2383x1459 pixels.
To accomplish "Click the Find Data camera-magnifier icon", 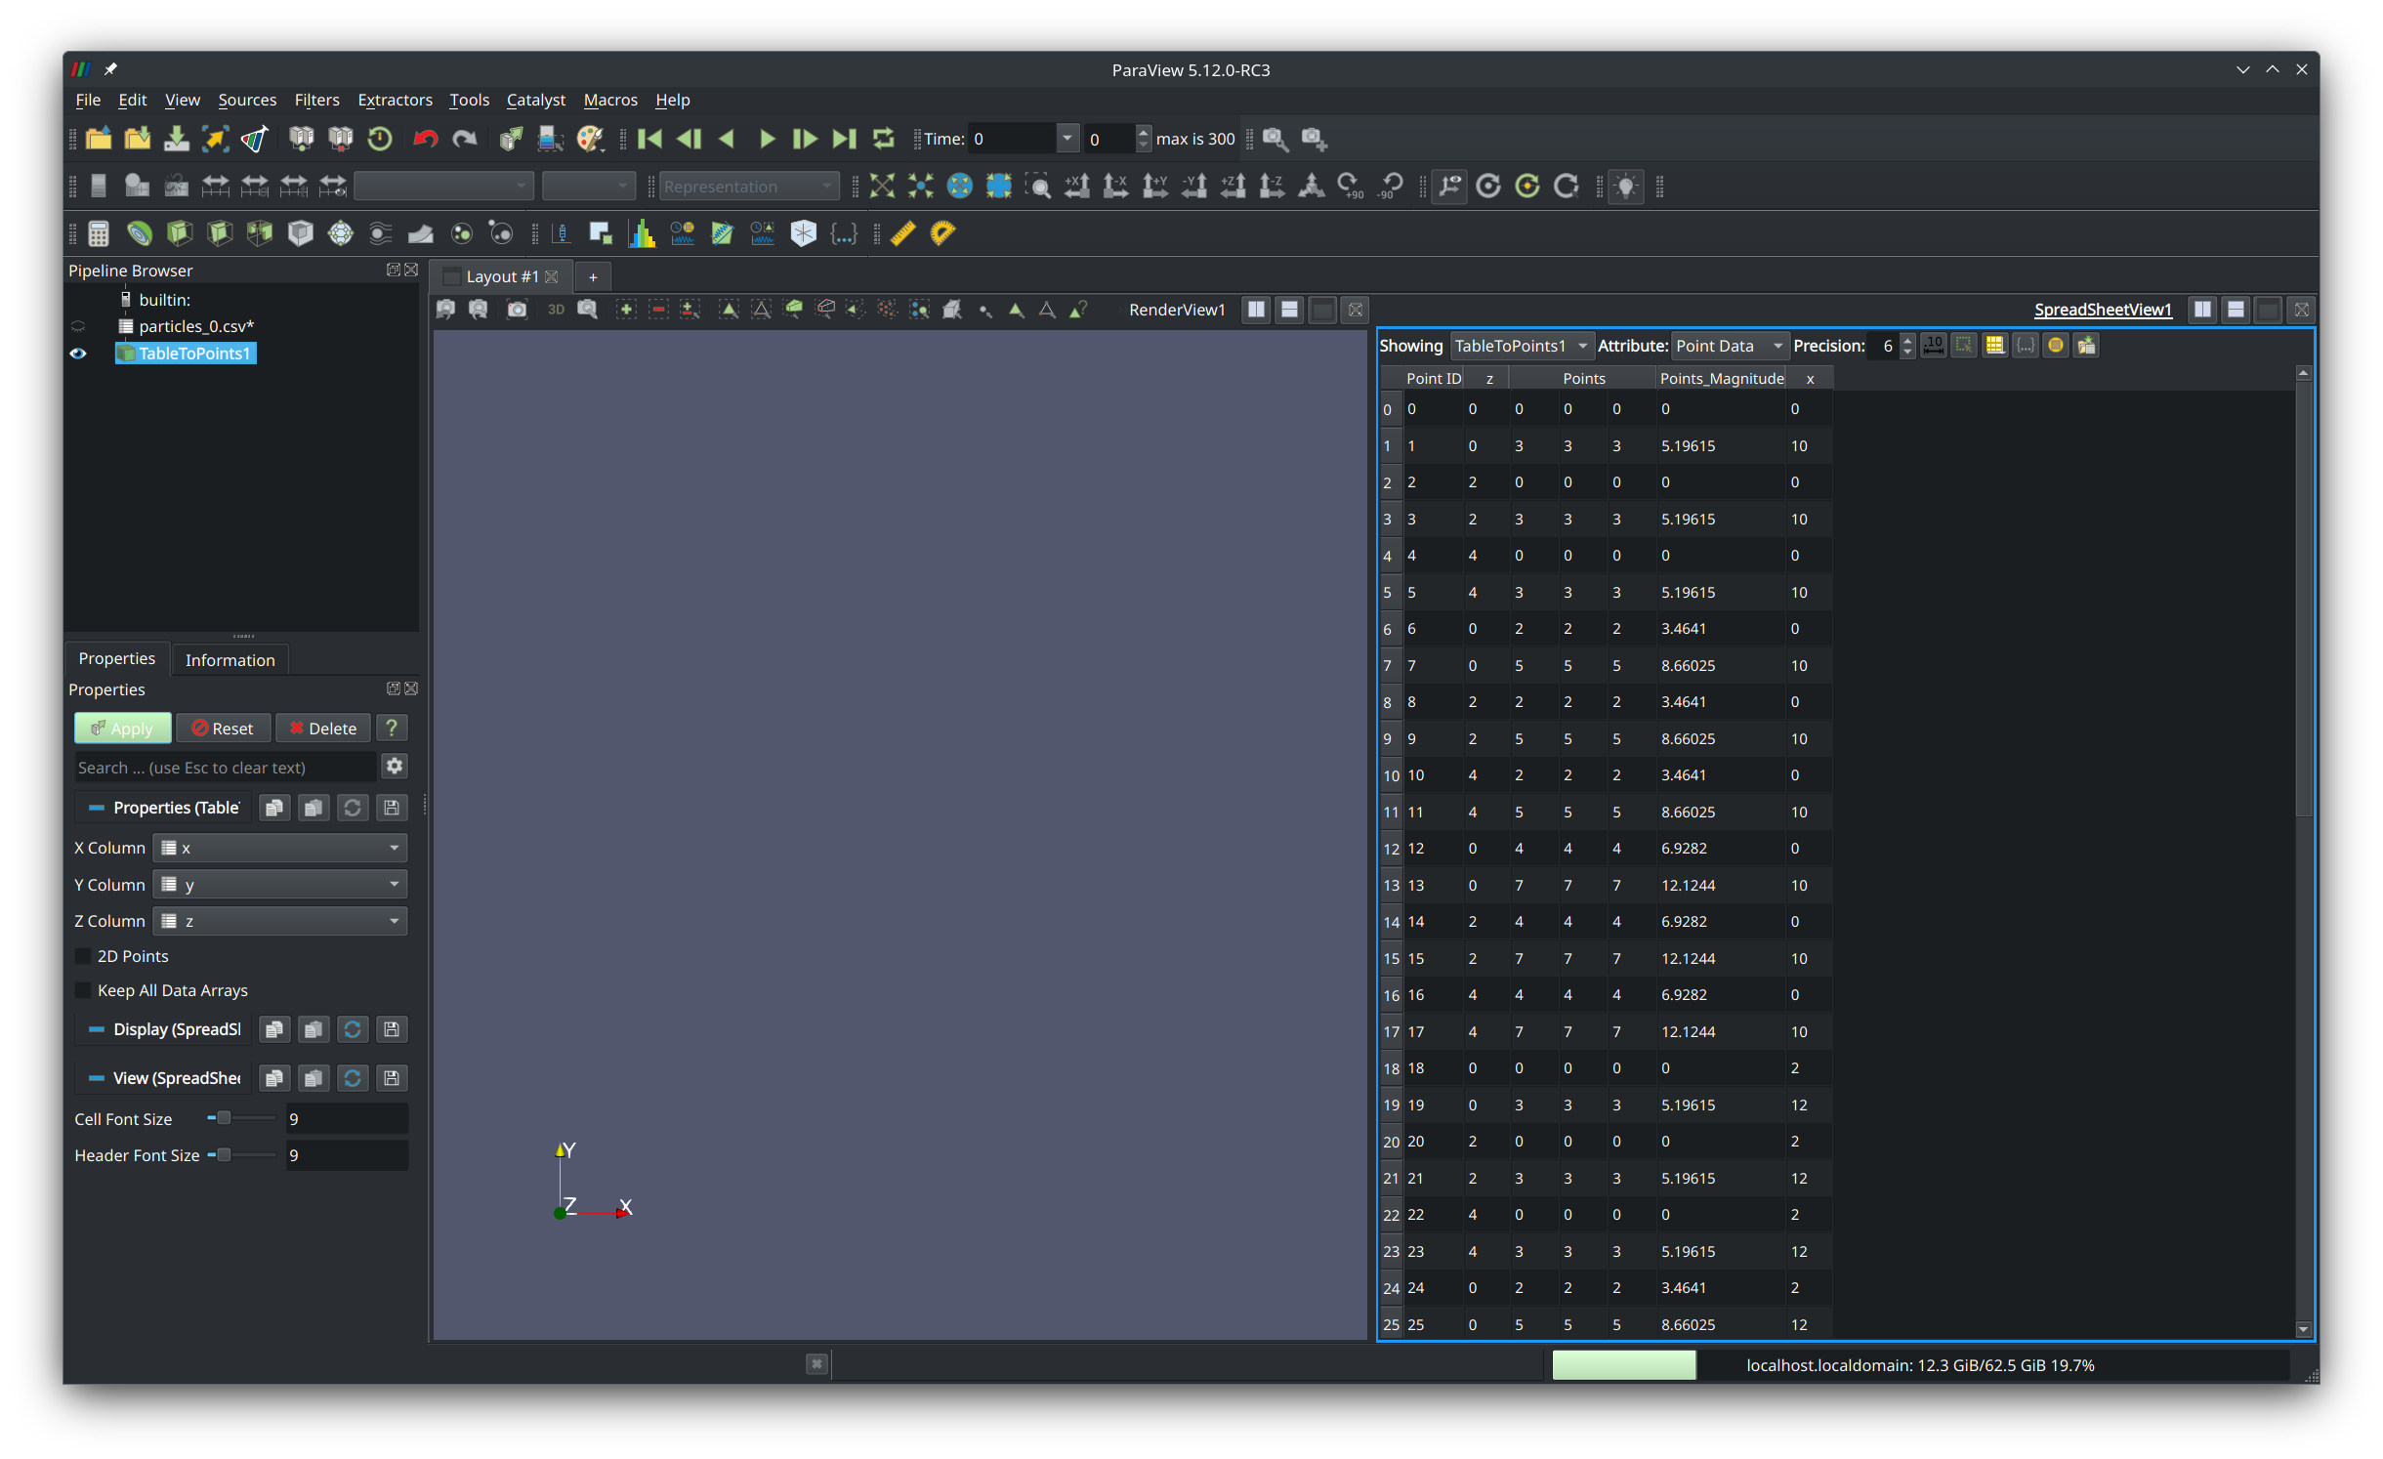I will pos(1275,139).
